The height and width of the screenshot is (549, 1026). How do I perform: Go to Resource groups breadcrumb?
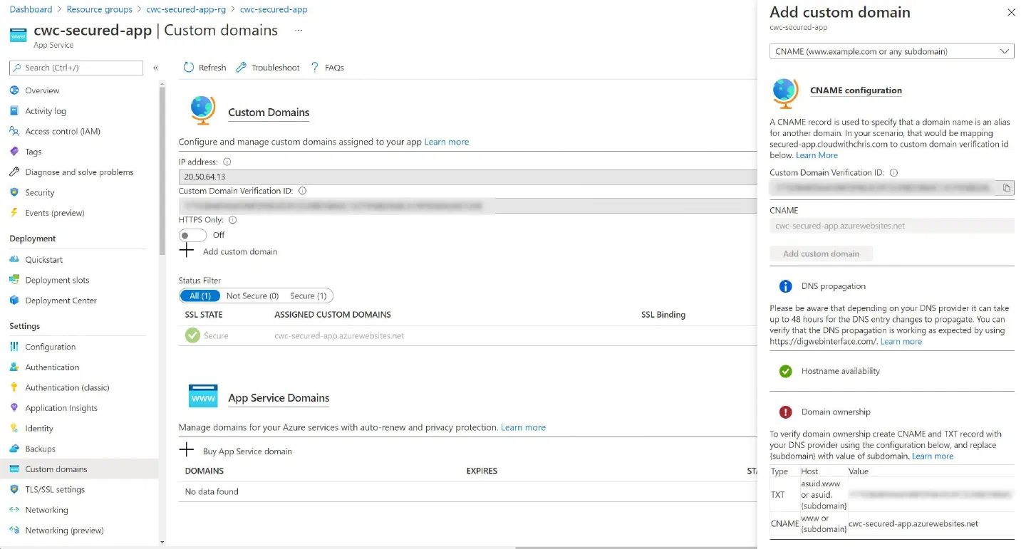[99, 9]
